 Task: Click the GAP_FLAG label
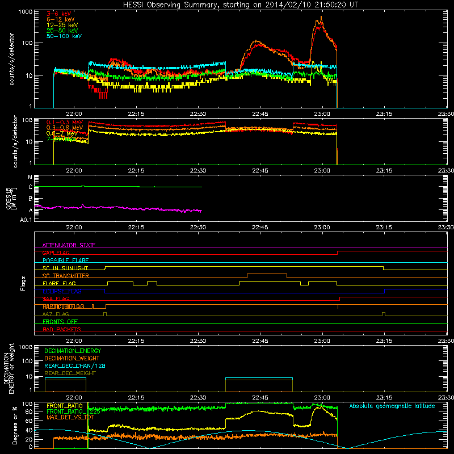point(56,253)
